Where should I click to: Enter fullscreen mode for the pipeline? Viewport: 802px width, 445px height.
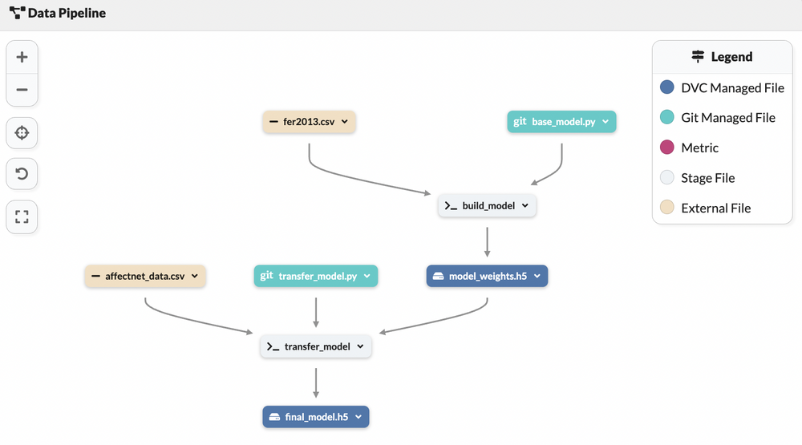point(22,216)
